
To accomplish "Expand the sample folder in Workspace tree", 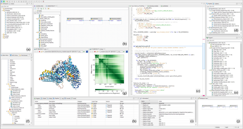I will 2,36.
